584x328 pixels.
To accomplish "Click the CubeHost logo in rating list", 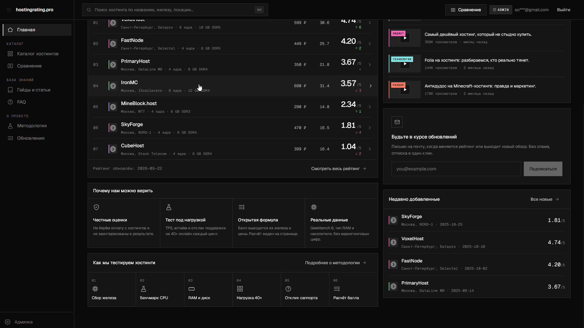I will tap(113, 149).
